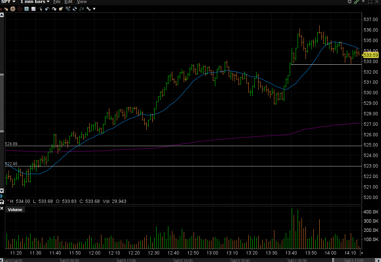The height and width of the screenshot is (262, 381).
Task: Toggle the crosshair cursor tool
Action: [13, 9]
